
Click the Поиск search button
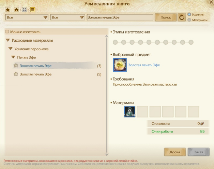166,17
